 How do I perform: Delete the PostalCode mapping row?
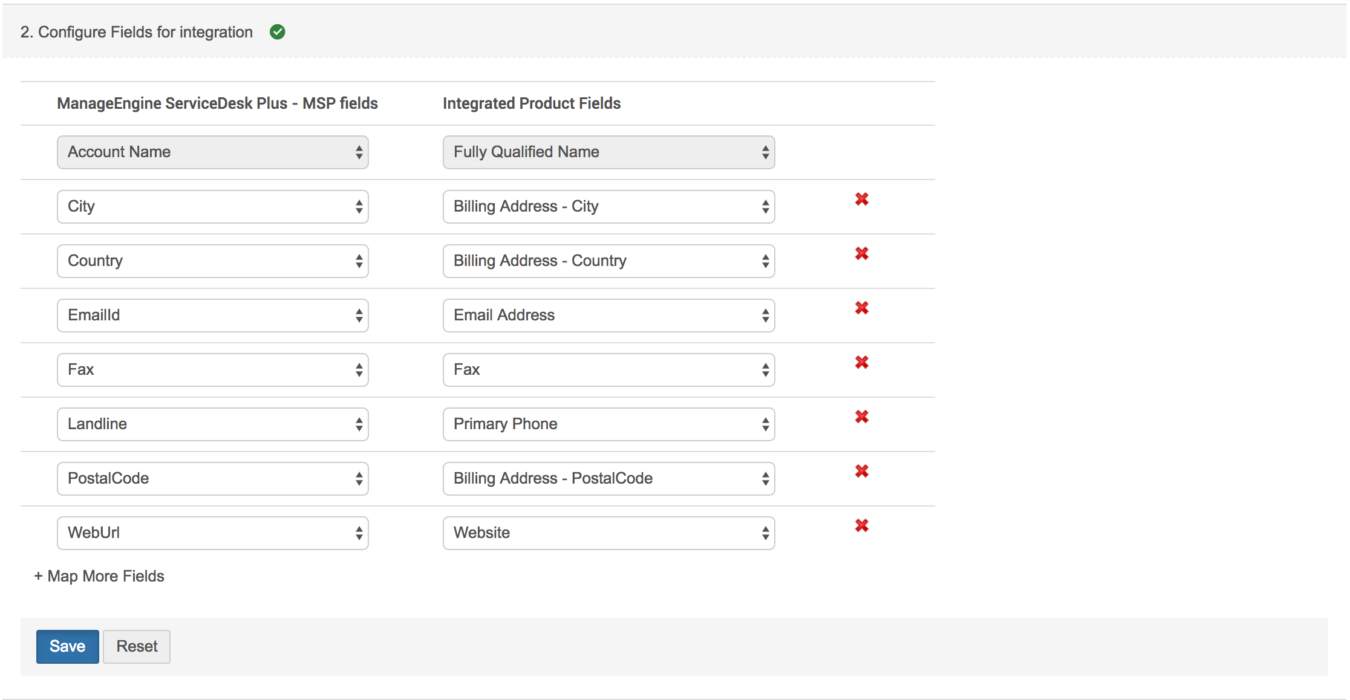(861, 472)
